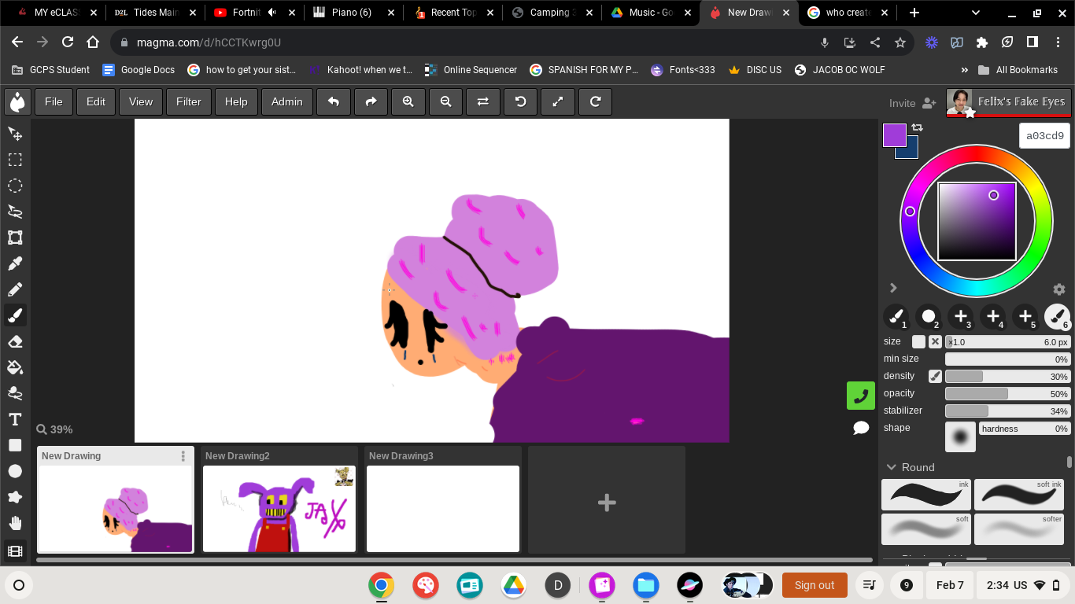
Task: Open the View menu
Action: 141,101
